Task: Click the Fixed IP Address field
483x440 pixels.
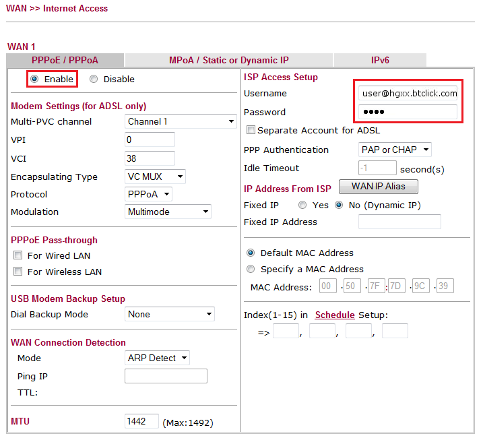Action: [400, 222]
